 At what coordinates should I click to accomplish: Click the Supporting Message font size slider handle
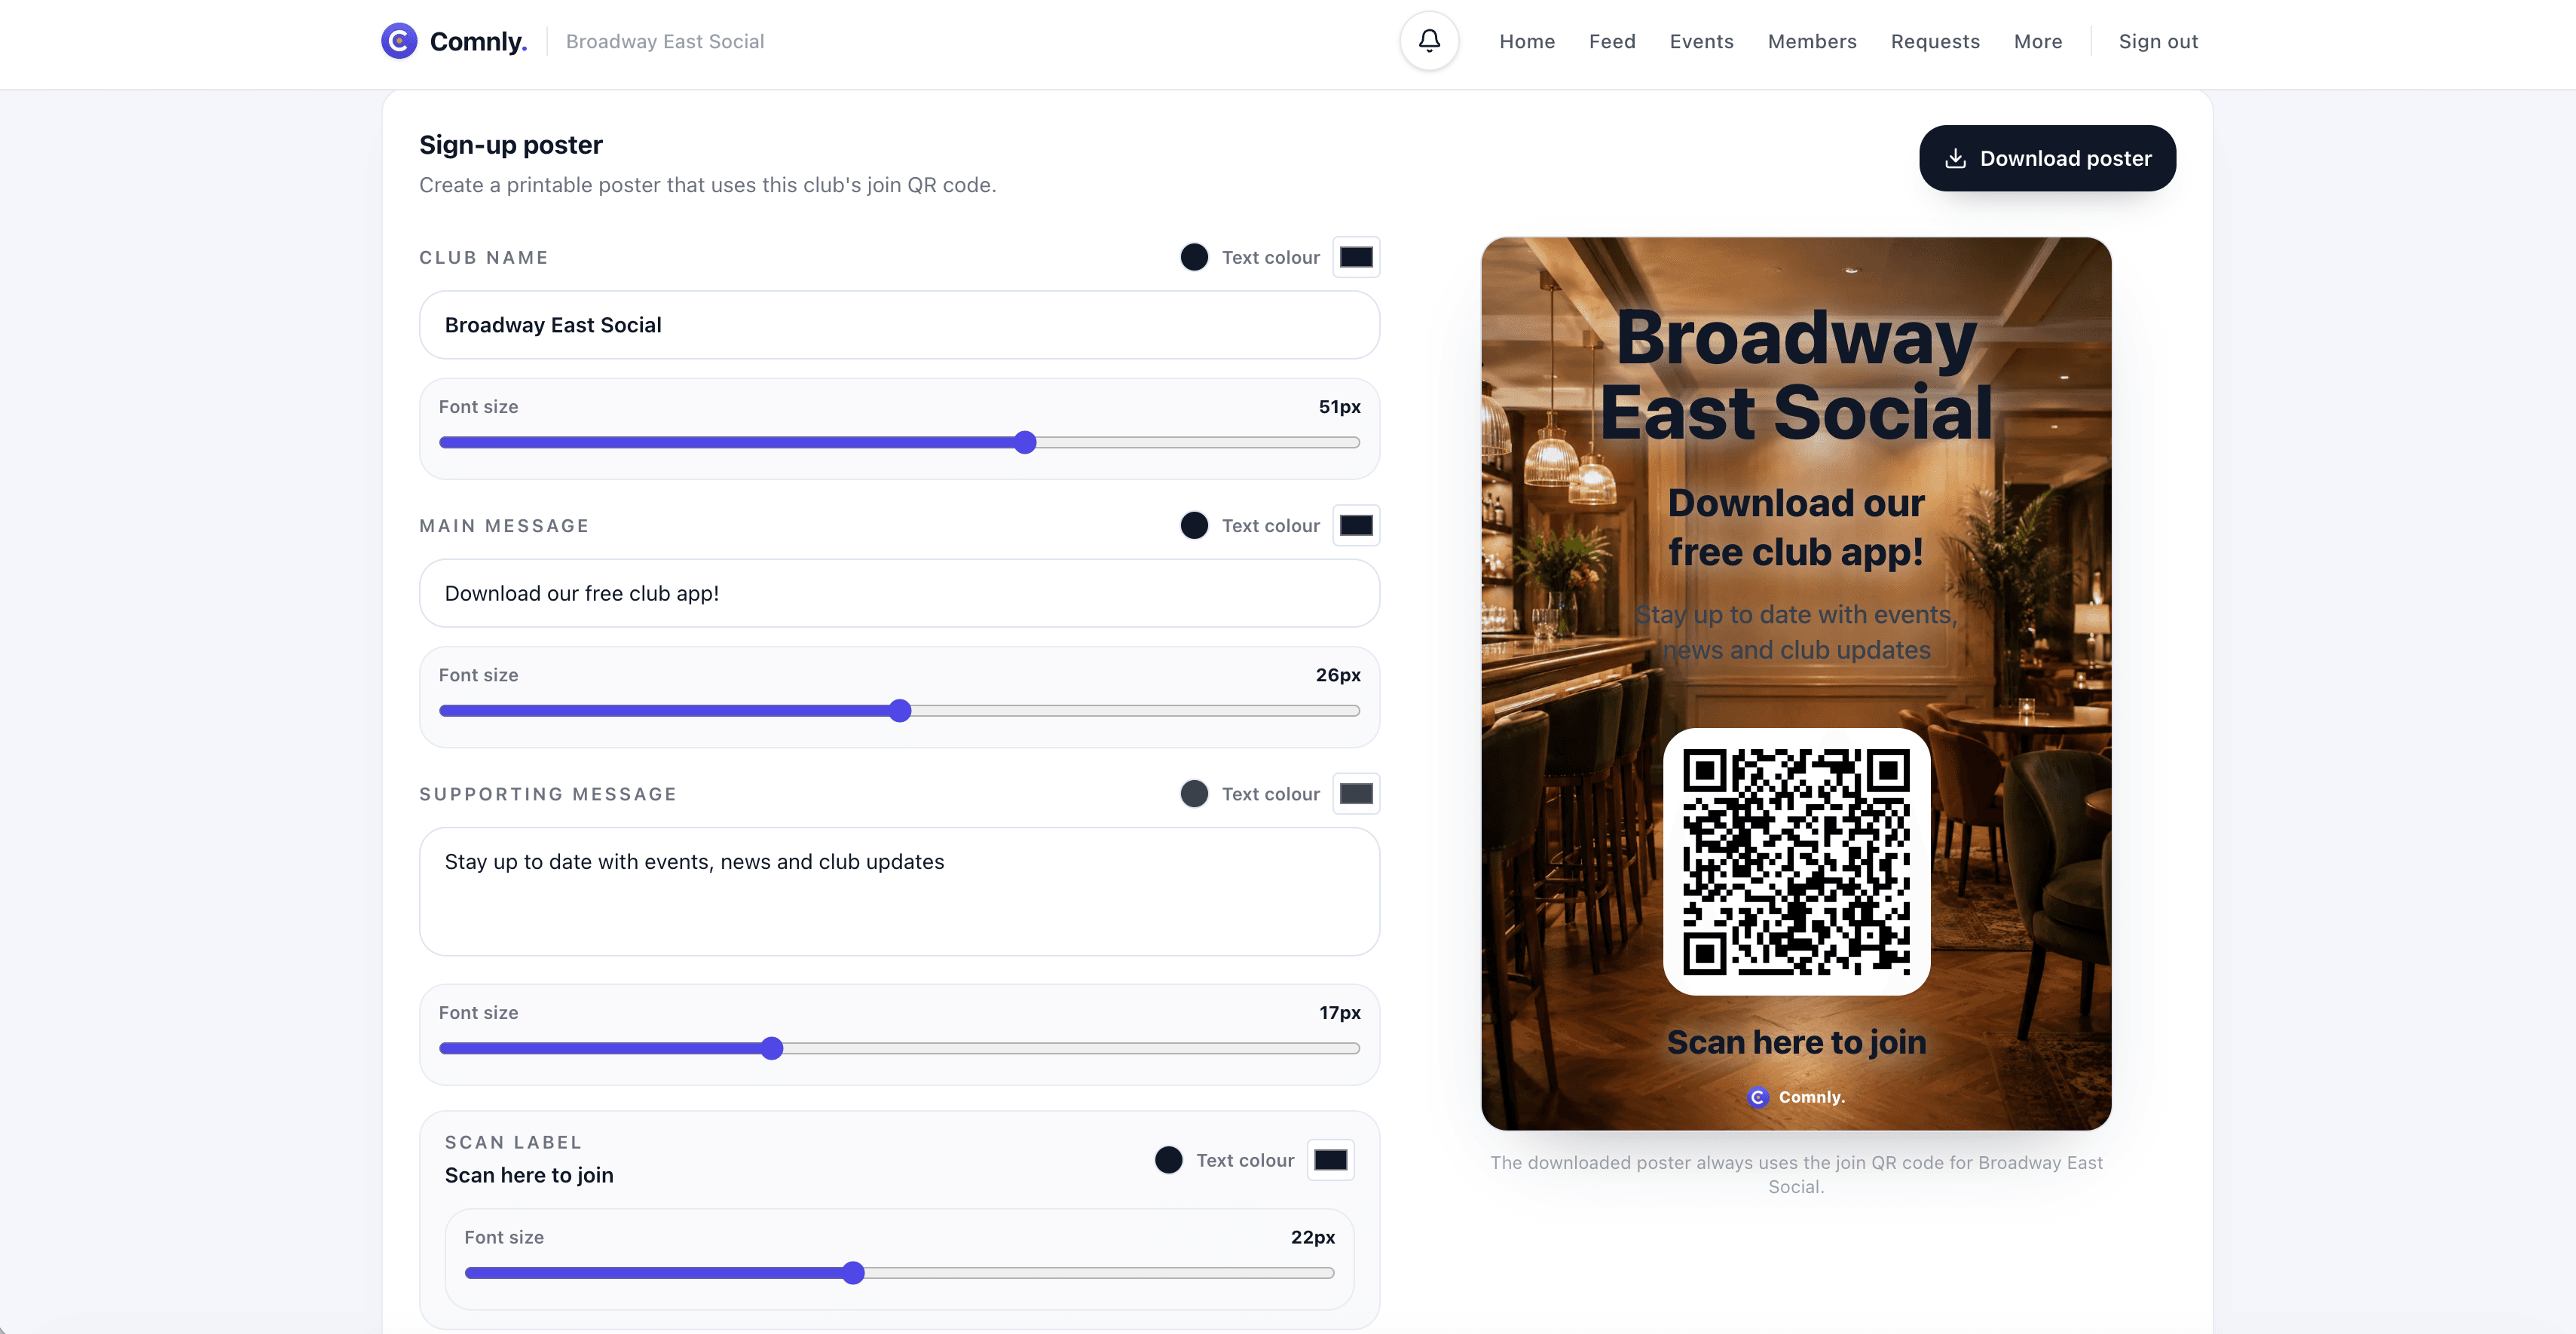pos(772,1048)
